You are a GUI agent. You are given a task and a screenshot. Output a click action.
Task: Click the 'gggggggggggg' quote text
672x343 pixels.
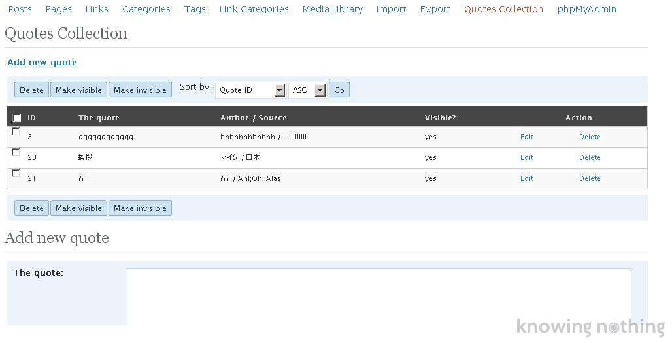tap(106, 137)
